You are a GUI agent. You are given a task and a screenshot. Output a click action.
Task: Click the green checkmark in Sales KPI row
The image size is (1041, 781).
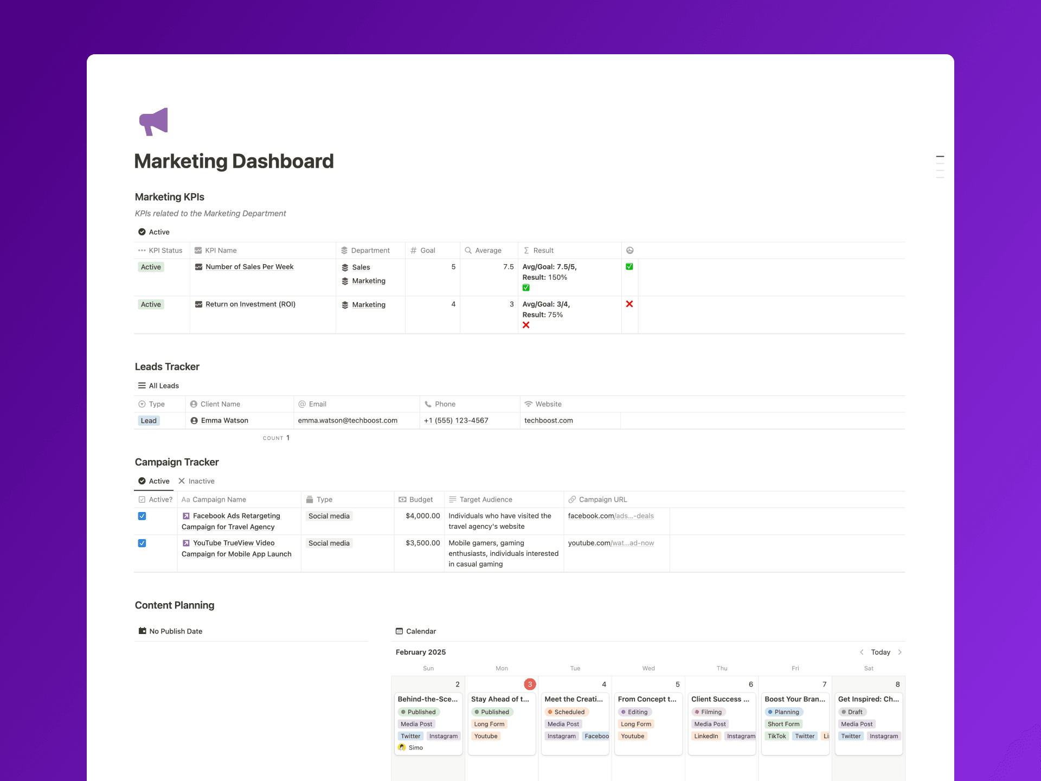(x=629, y=267)
